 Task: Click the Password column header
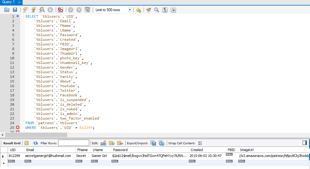pos(150,150)
